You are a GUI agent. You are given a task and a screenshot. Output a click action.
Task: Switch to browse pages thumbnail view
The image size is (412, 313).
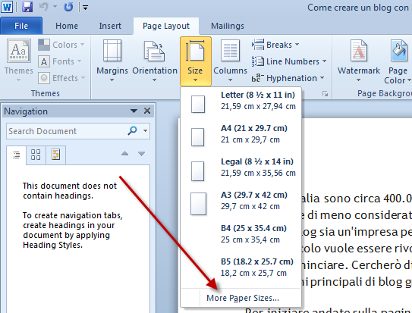point(36,155)
